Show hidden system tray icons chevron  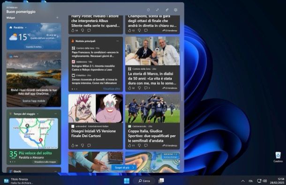pos(243,181)
